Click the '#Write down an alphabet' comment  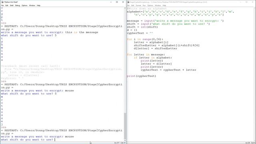point(147,8)
